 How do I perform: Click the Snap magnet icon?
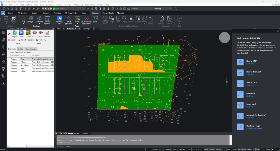coord(23,18)
